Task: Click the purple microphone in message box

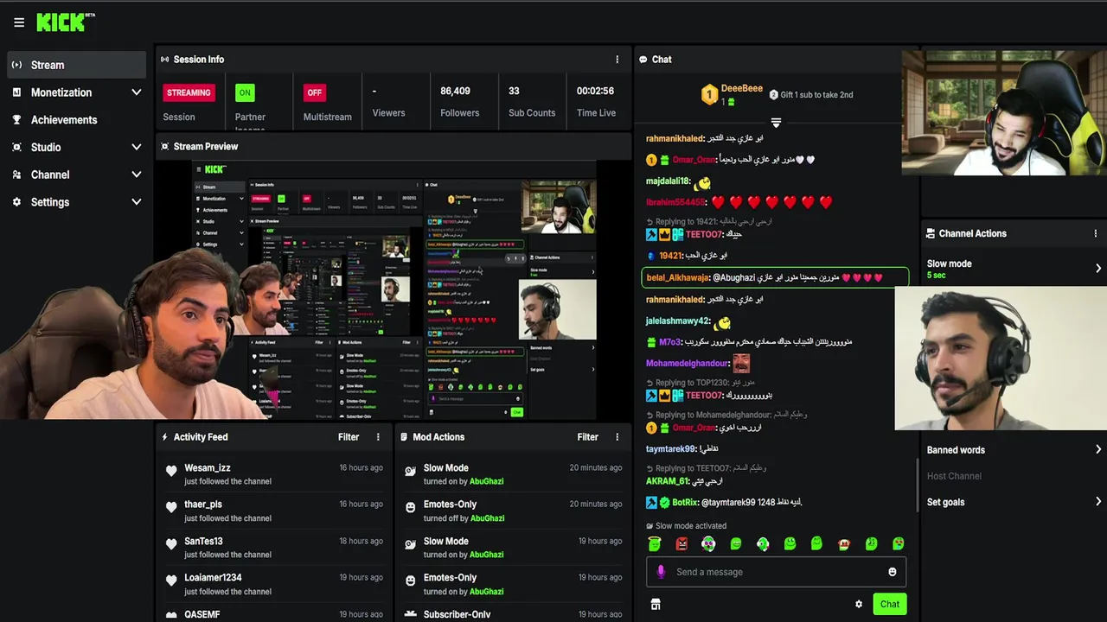Action: tap(662, 572)
